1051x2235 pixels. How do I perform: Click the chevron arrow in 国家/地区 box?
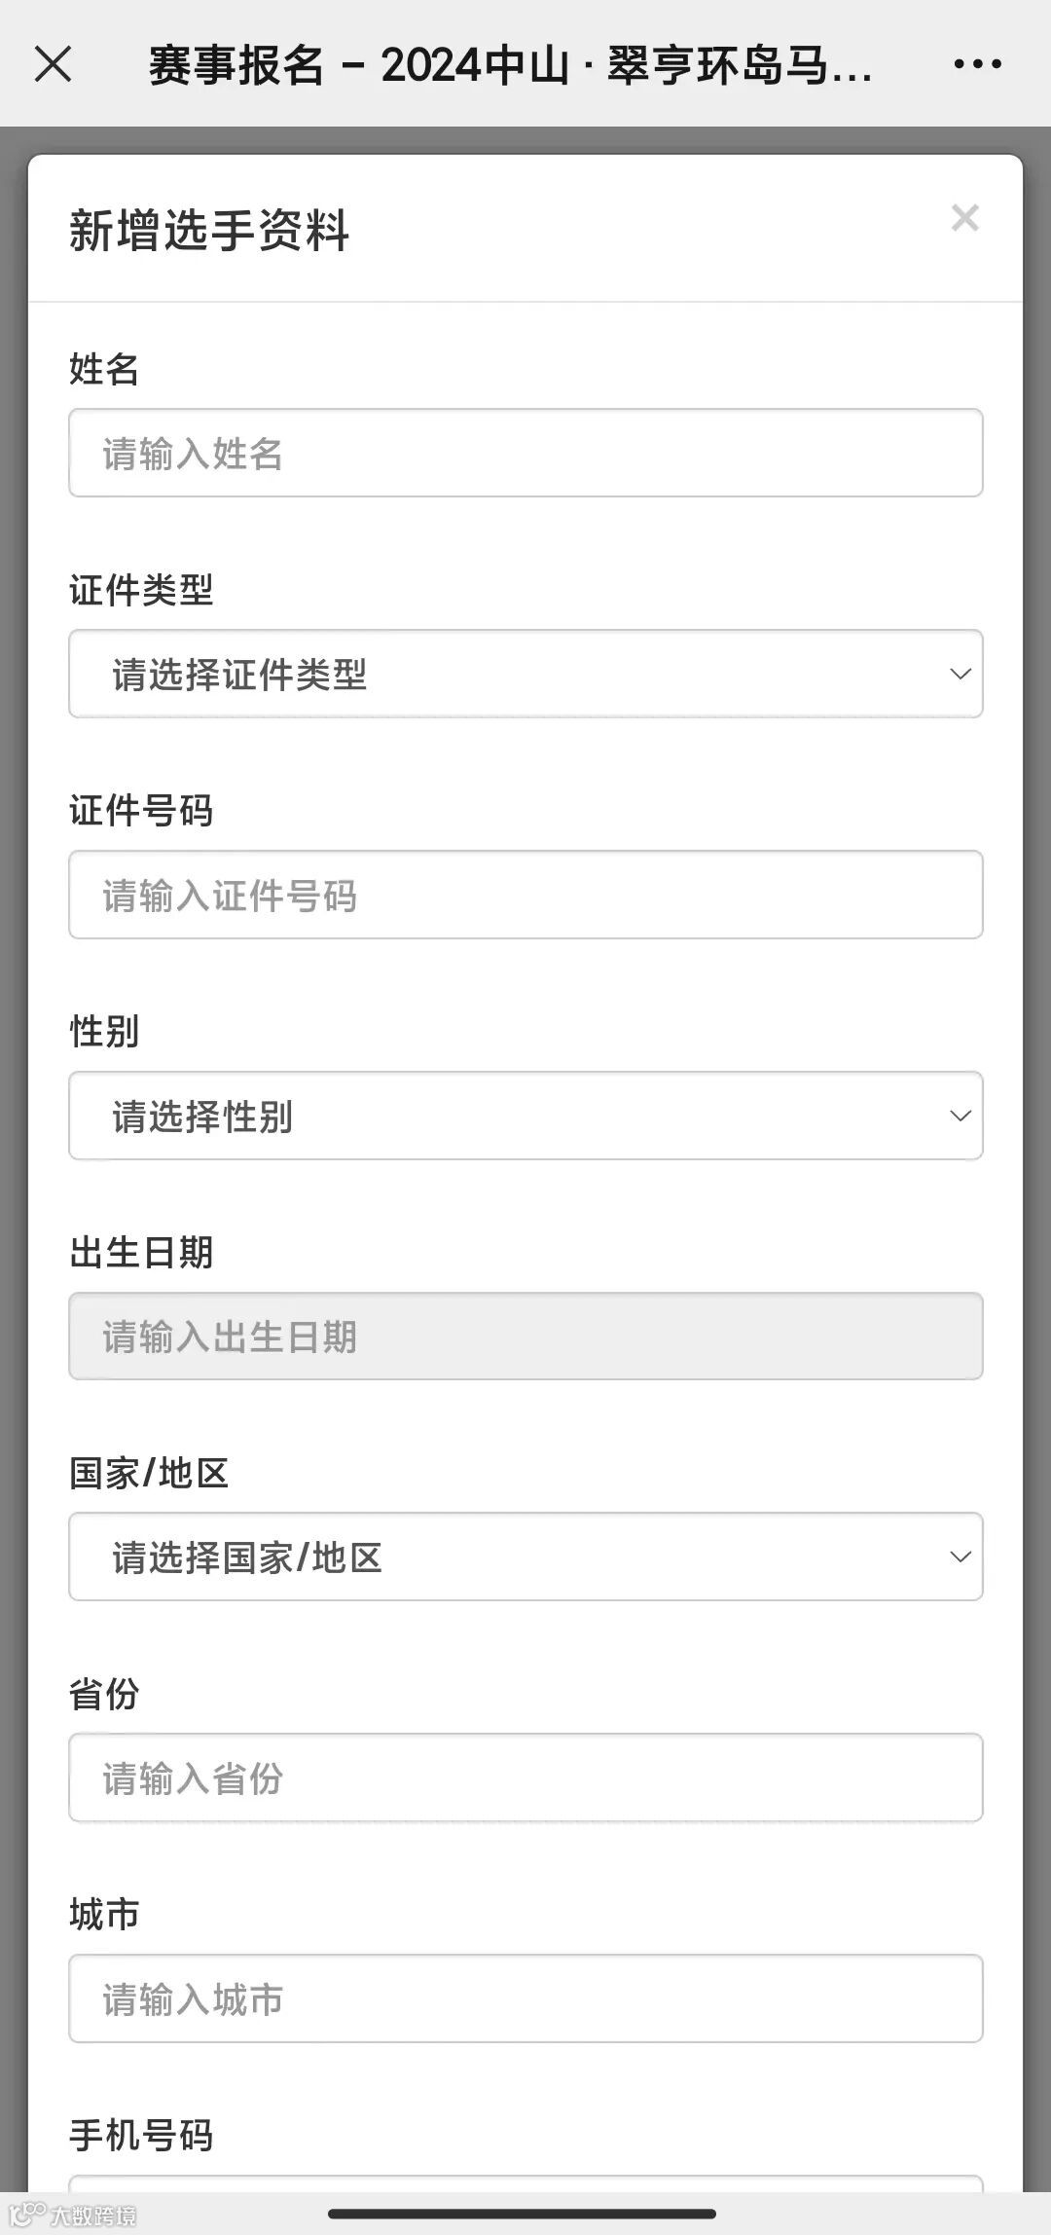(960, 1557)
